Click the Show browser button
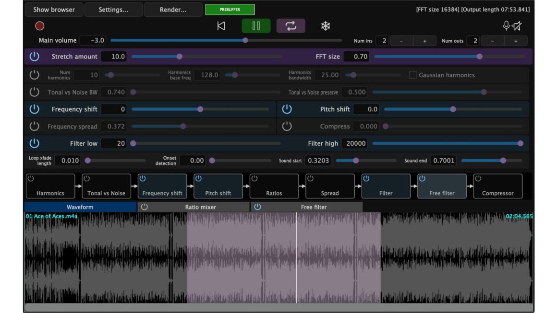This screenshot has width=557, height=313. (x=53, y=9)
